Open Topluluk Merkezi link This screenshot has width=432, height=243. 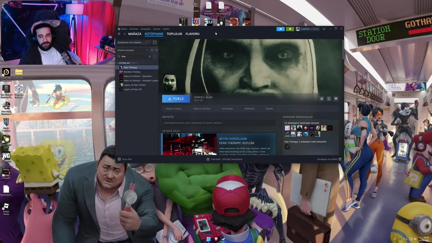coord(202,109)
